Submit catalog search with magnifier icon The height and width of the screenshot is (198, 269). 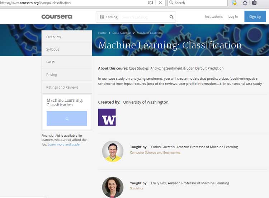[171, 17]
